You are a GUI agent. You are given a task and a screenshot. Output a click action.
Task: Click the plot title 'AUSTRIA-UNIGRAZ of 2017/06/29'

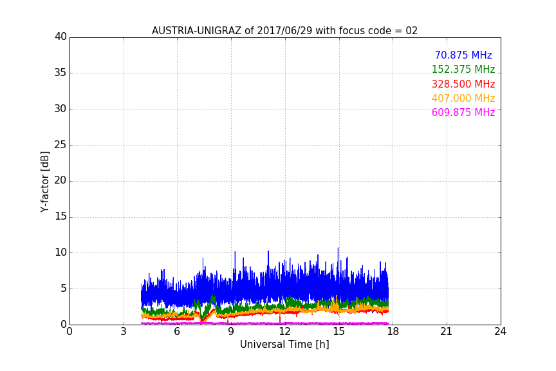point(232,31)
